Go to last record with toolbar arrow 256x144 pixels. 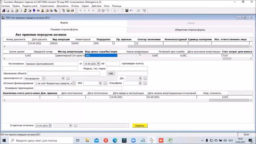click(x=93, y=11)
